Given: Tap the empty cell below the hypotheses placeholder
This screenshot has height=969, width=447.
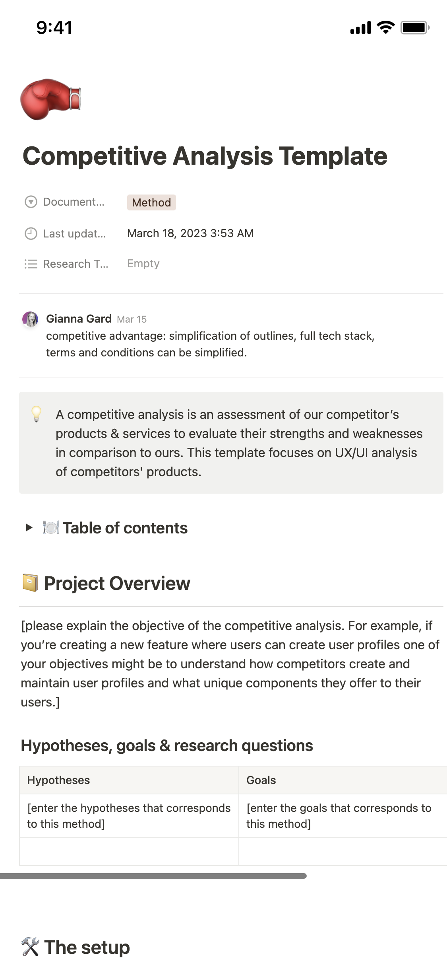Looking at the screenshot, I should [x=129, y=852].
